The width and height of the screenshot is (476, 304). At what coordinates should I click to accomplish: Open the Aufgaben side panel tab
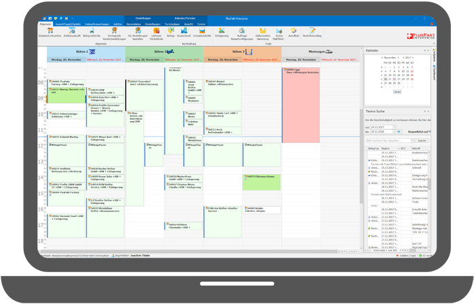[x=434, y=55]
